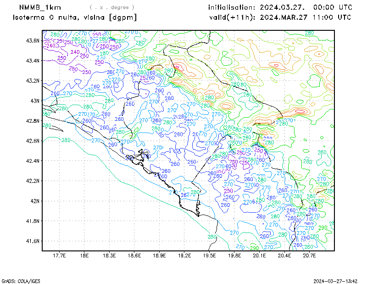Image resolution: width=367 pixels, height=284 pixels.
Task: Click the GrADS: COLA/IGES credit text
Action: (21, 281)
